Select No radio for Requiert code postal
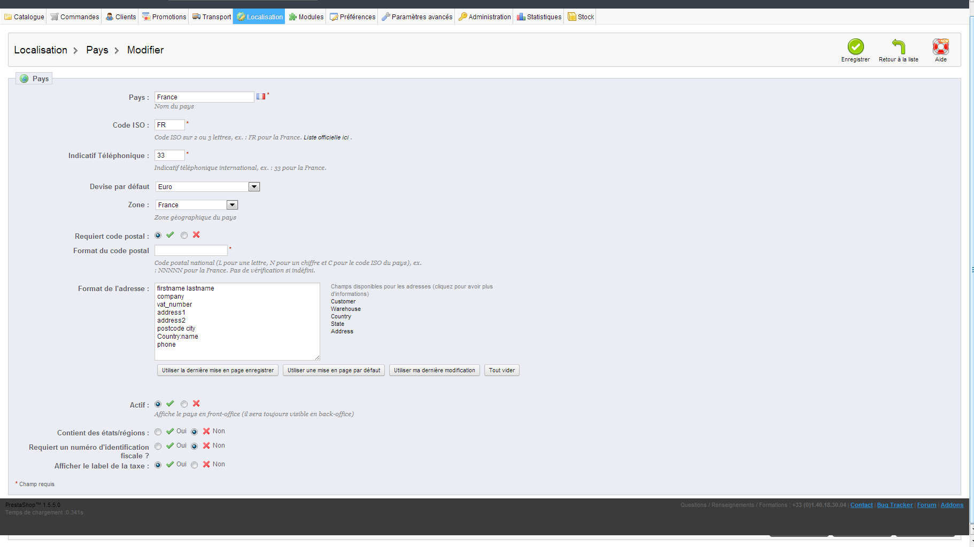This screenshot has height=547, width=974. click(184, 236)
